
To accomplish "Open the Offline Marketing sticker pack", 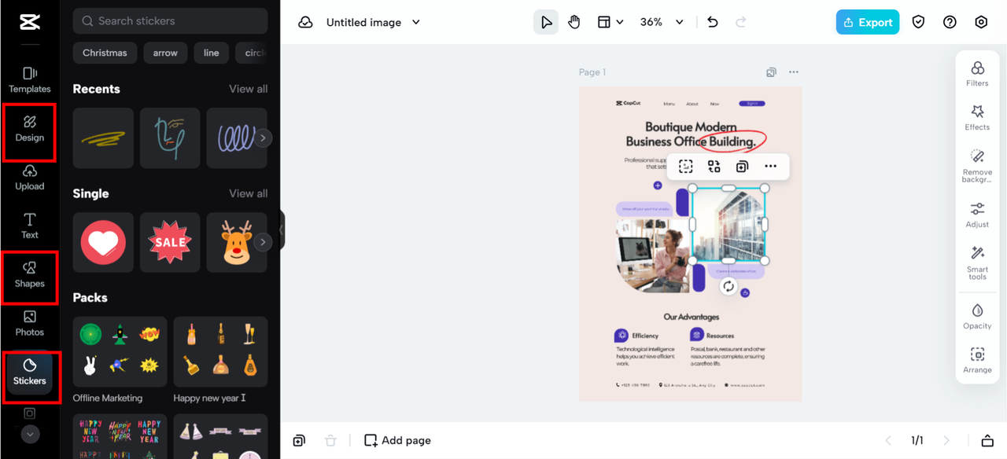I will (x=120, y=352).
